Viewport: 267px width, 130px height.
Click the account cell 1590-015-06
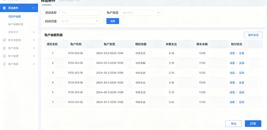coord(75,92)
